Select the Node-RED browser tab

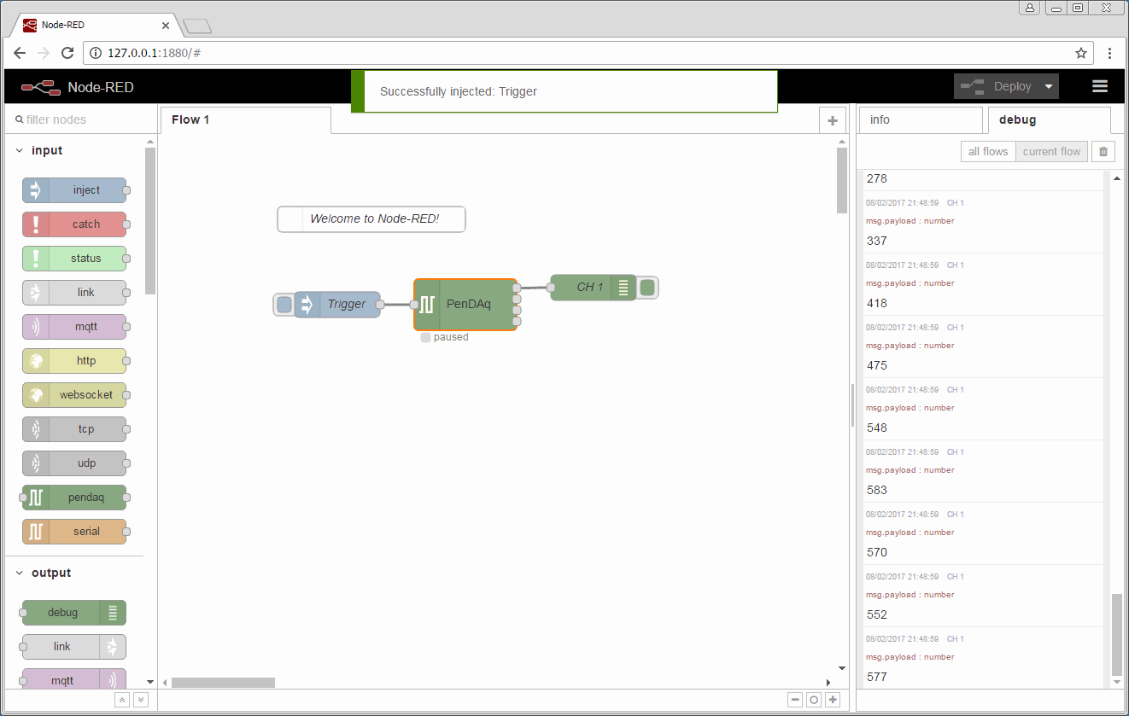click(94, 25)
